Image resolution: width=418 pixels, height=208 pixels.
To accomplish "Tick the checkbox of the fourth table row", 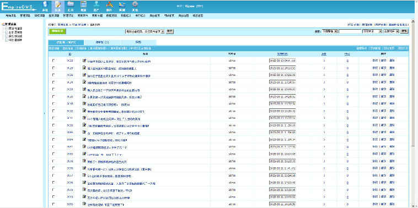I will (53, 82).
